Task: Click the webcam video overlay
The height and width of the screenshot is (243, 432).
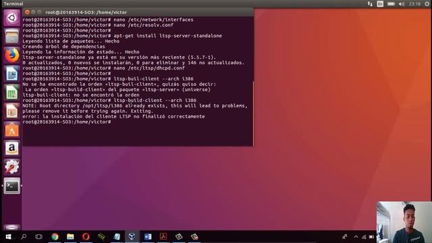Action: pos(404,222)
